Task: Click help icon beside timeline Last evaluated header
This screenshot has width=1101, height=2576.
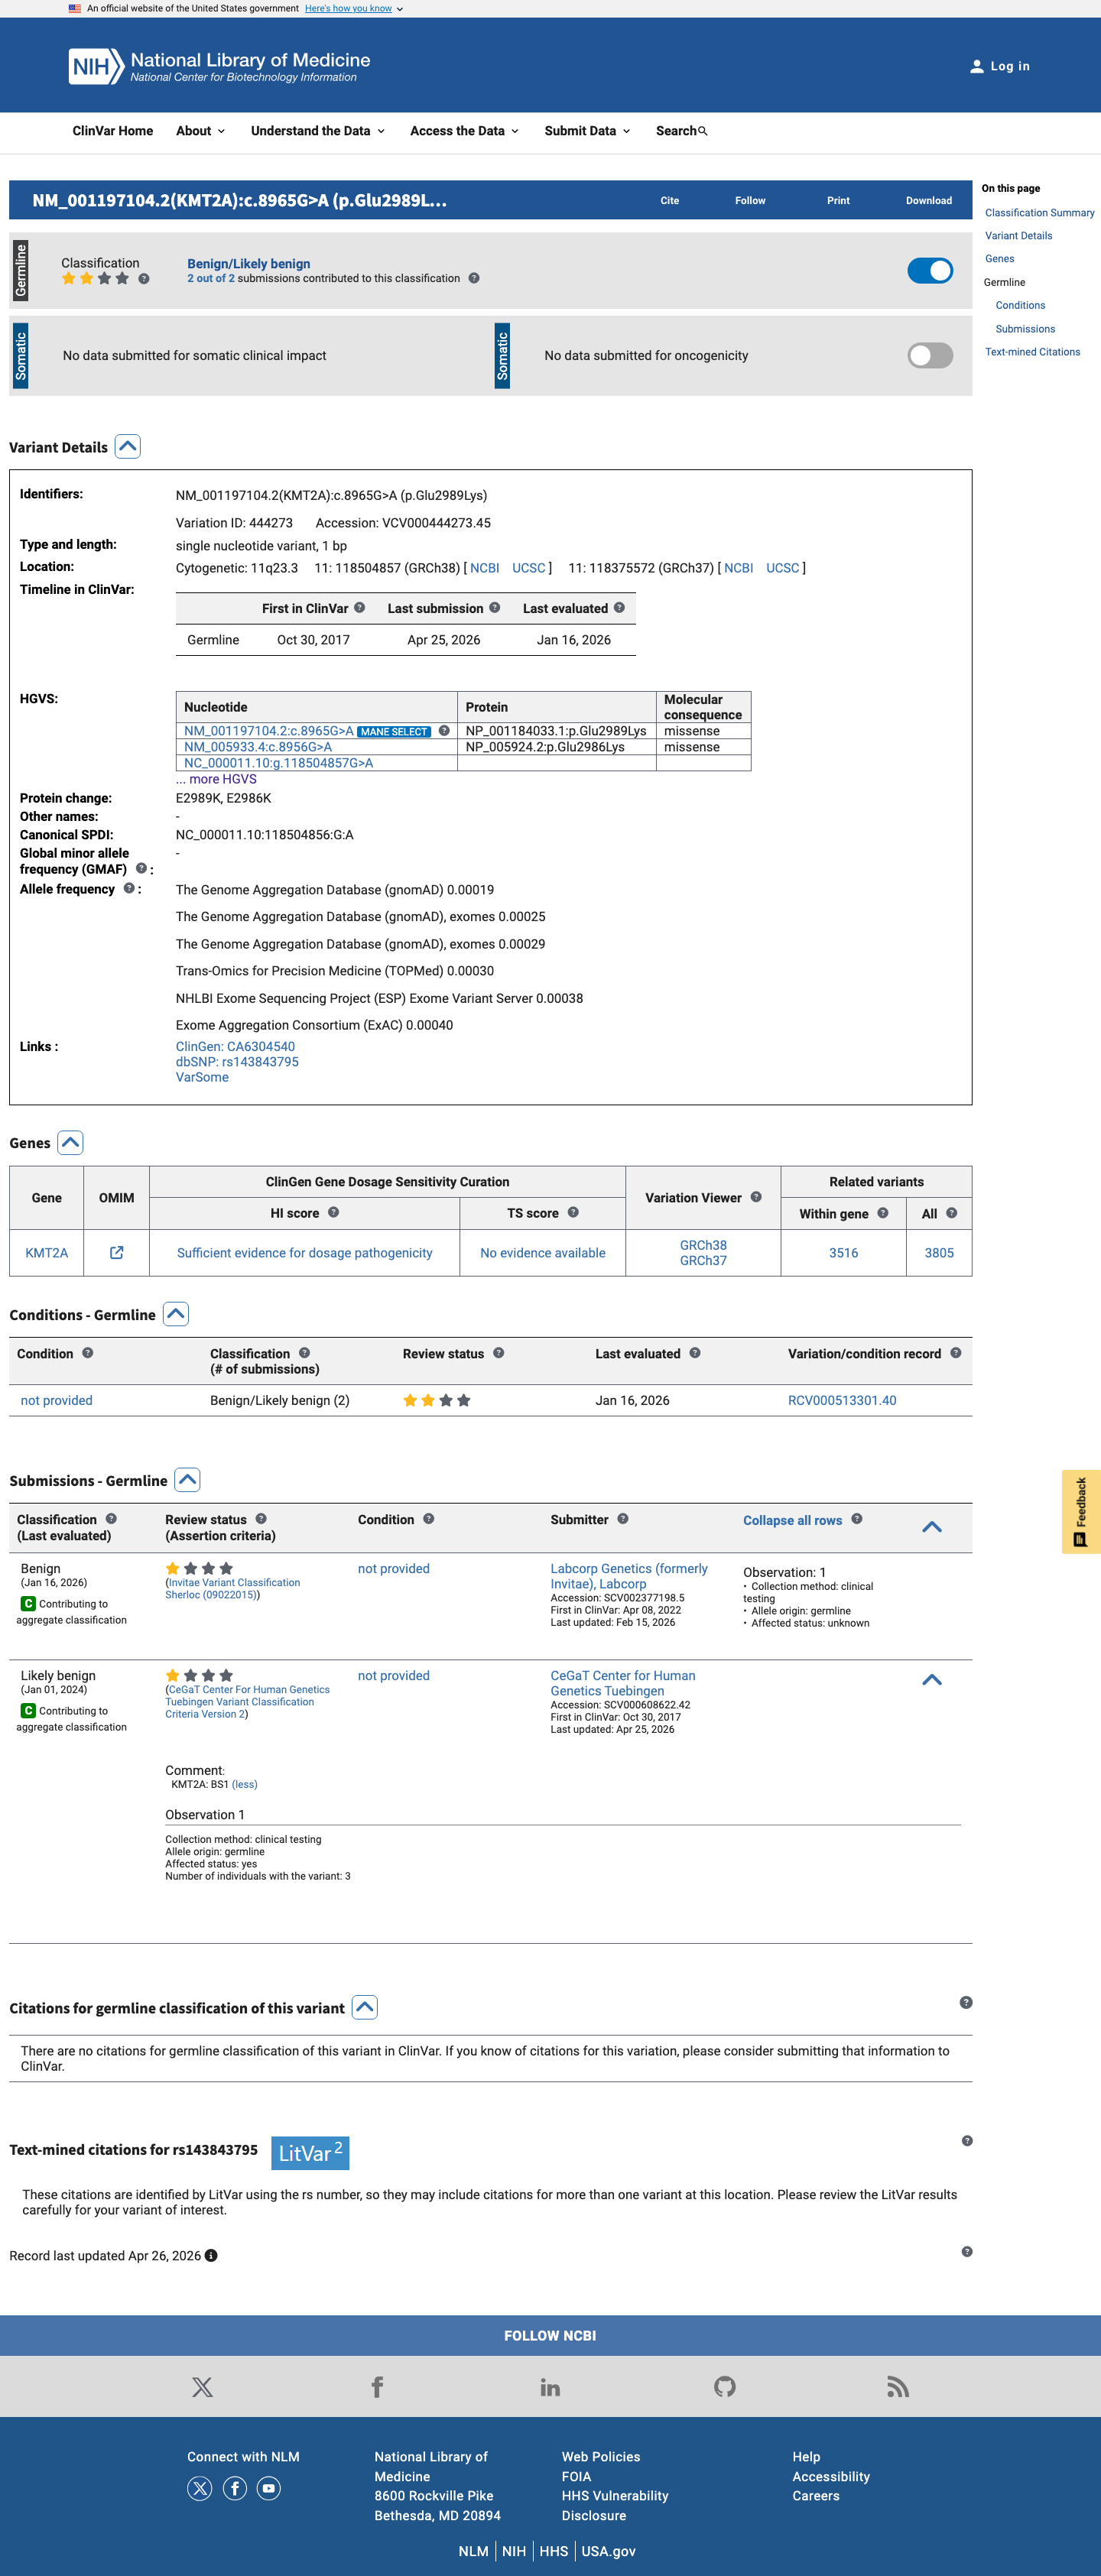Action: 619,607
